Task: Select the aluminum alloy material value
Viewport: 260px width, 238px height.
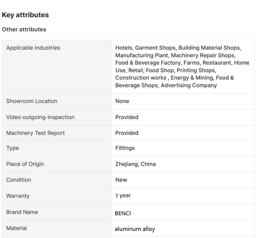Action: (135, 229)
